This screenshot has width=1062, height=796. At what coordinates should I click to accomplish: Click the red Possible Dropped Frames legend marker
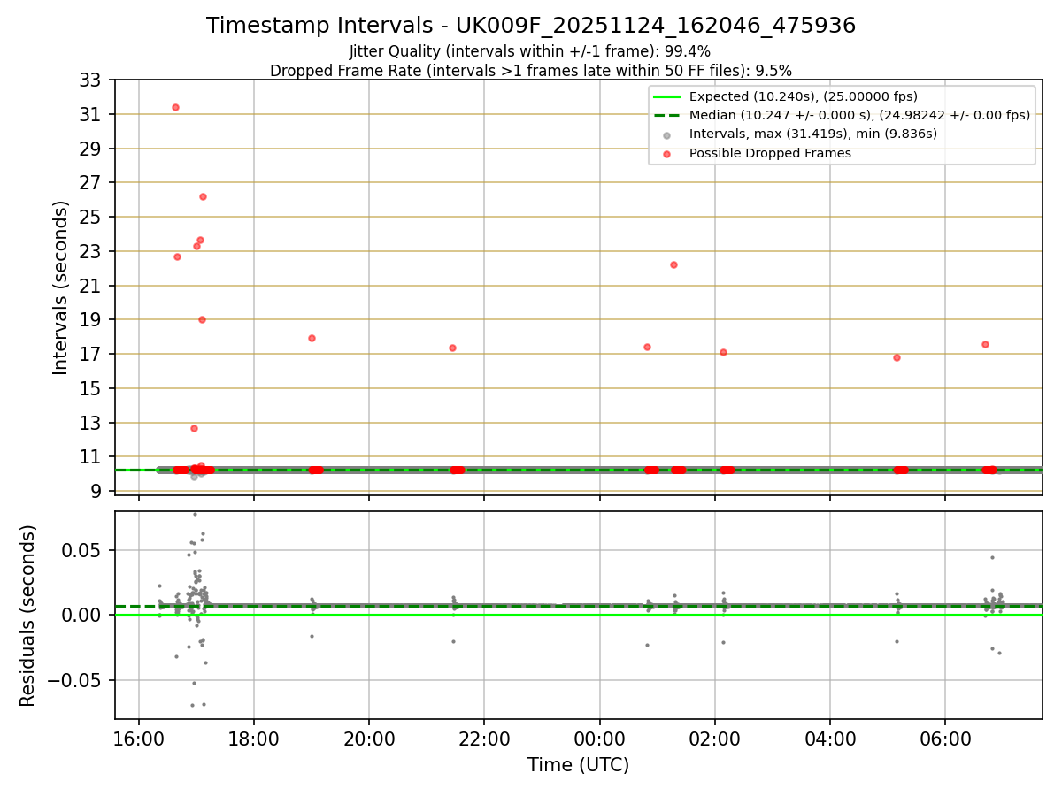pyautogui.click(x=667, y=153)
